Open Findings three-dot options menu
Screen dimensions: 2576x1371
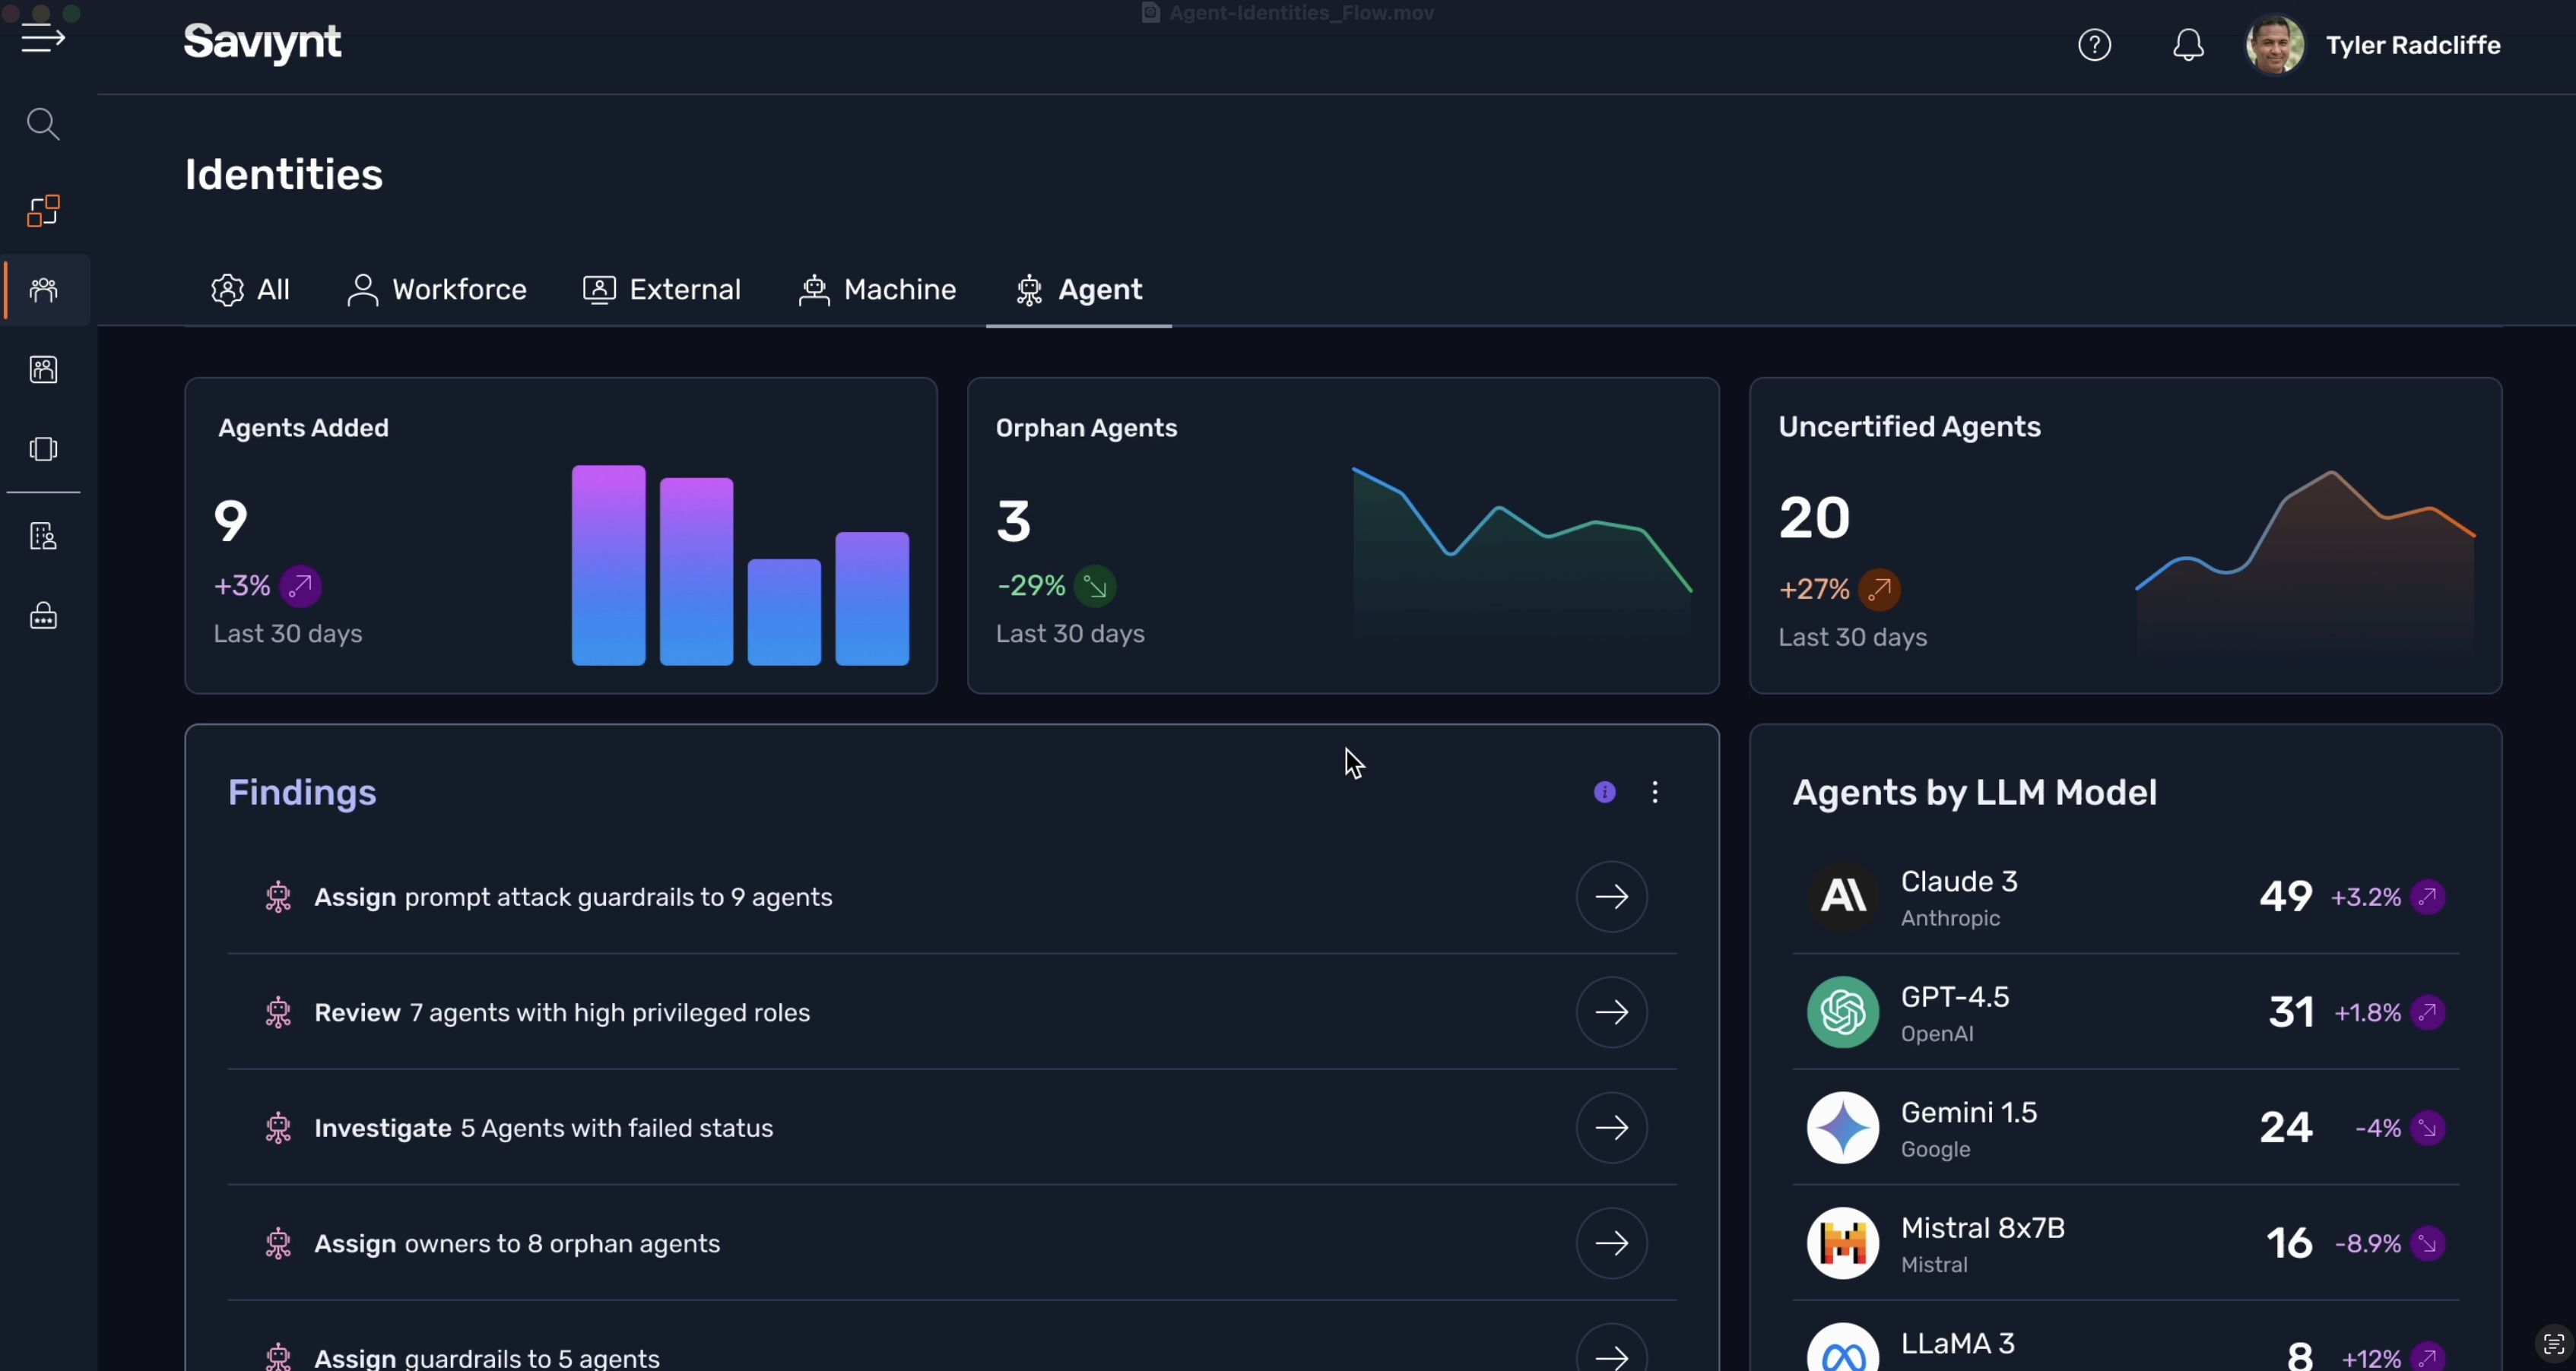tap(1655, 793)
